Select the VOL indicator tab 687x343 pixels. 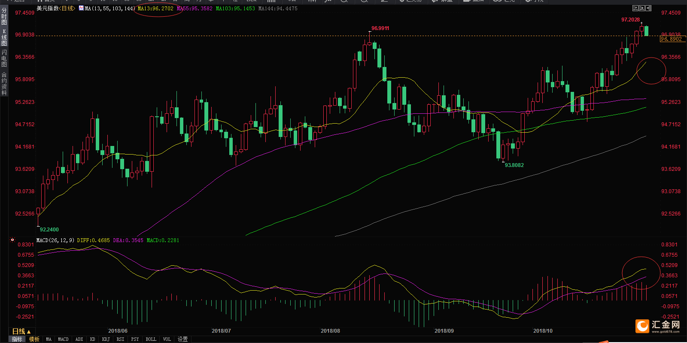point(167,339)
